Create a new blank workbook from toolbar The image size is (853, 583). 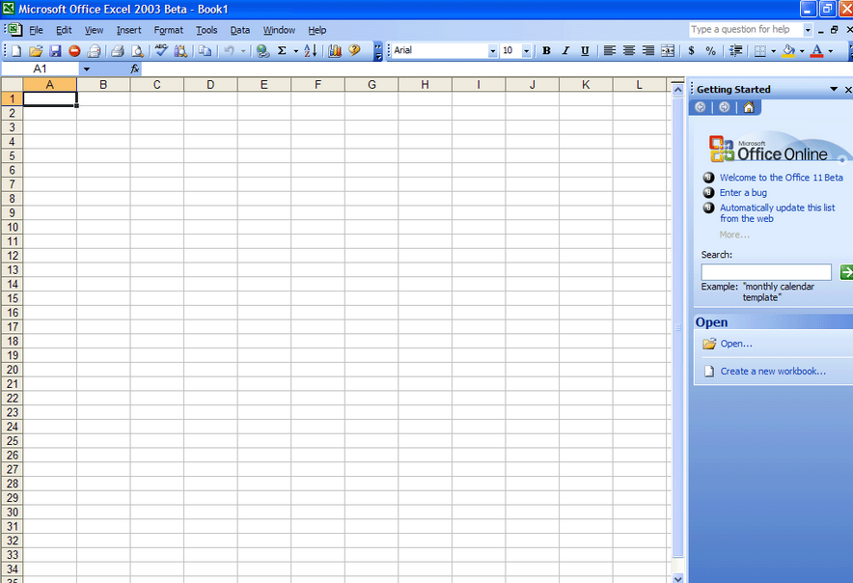coord(16,50)
